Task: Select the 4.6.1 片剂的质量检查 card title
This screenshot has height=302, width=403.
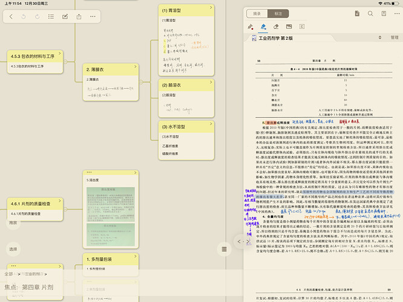Action: [31, 204]
